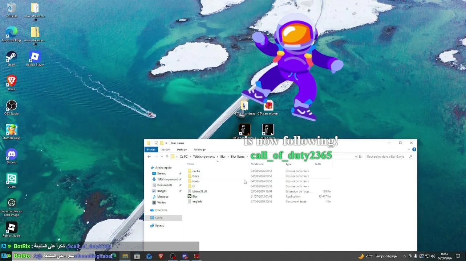
Task: Refresh the Blur Game folder view
Action: (x=360, y=157)
